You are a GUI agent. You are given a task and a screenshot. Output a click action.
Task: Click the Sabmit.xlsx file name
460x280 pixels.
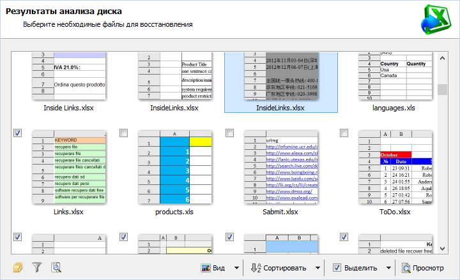280,212
